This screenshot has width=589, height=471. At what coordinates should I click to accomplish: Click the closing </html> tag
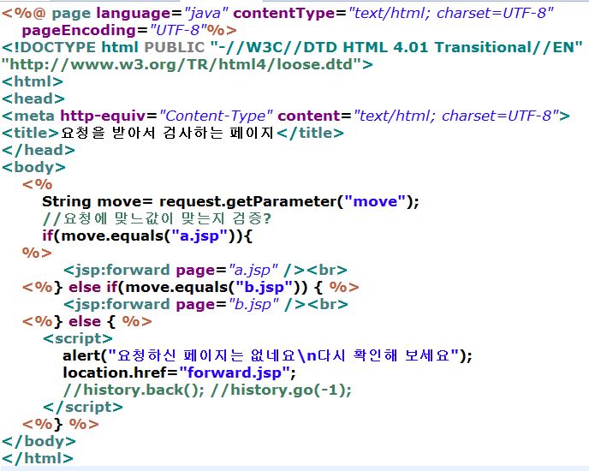point(38,458)
